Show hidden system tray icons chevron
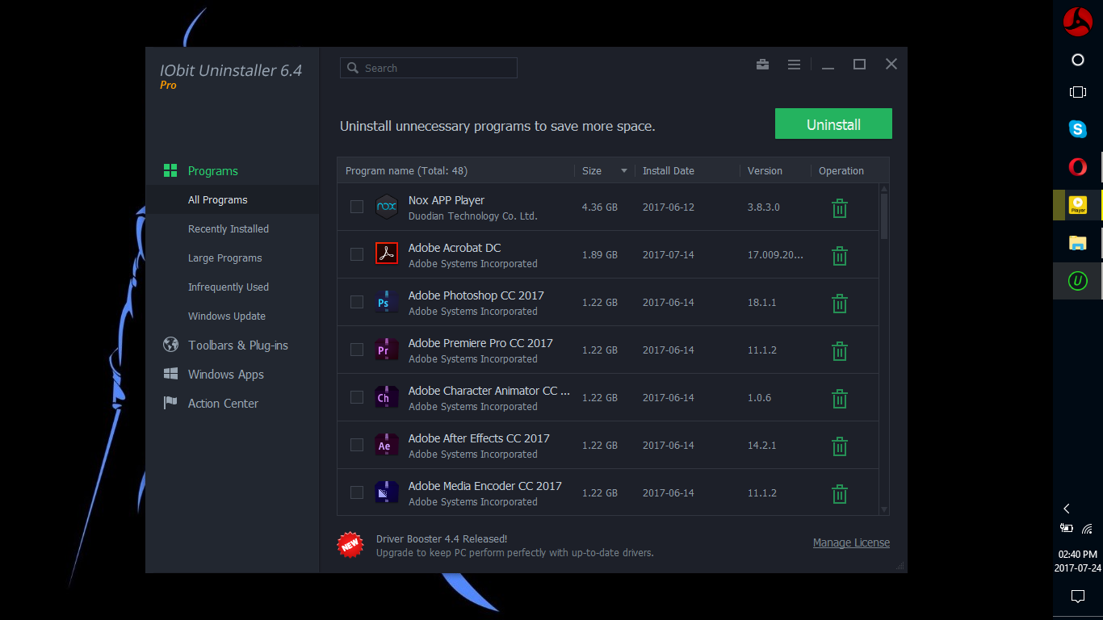Viewport: 1103px width, 620px height. coord(1067,509)
